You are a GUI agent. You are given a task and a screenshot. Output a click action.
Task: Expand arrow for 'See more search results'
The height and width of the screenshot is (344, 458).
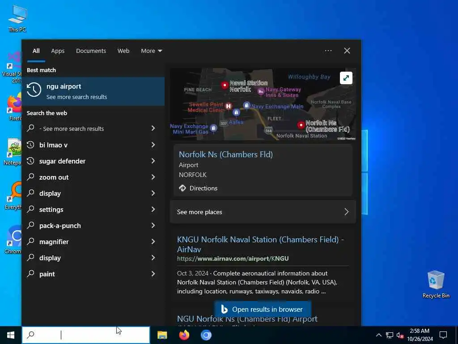[153, 128]
